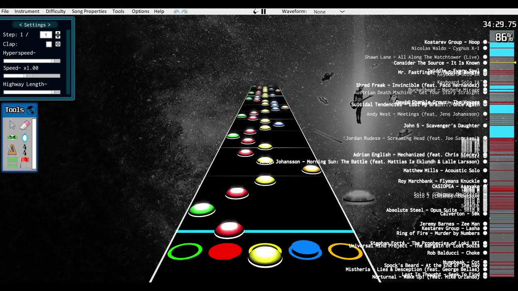Image resolution: width=518 pixels, height=291 pixels.
Task: Open Clap settings gear icon
Action: pyautogui.click(x=58, y=44)
